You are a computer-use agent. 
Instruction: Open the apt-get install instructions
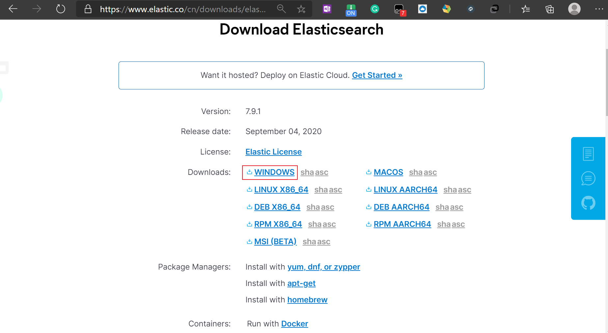point(301,283)
